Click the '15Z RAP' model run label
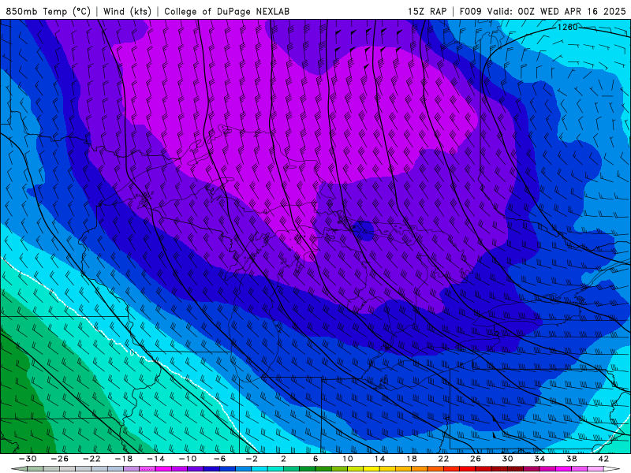Screen dimensions: 631x473 pyautogui.click(x=427, y=11)
